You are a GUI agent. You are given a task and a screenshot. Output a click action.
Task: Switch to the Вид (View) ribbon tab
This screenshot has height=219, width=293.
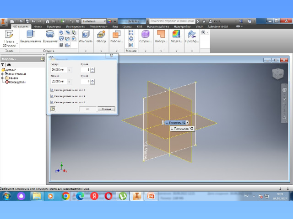[116, 27]
